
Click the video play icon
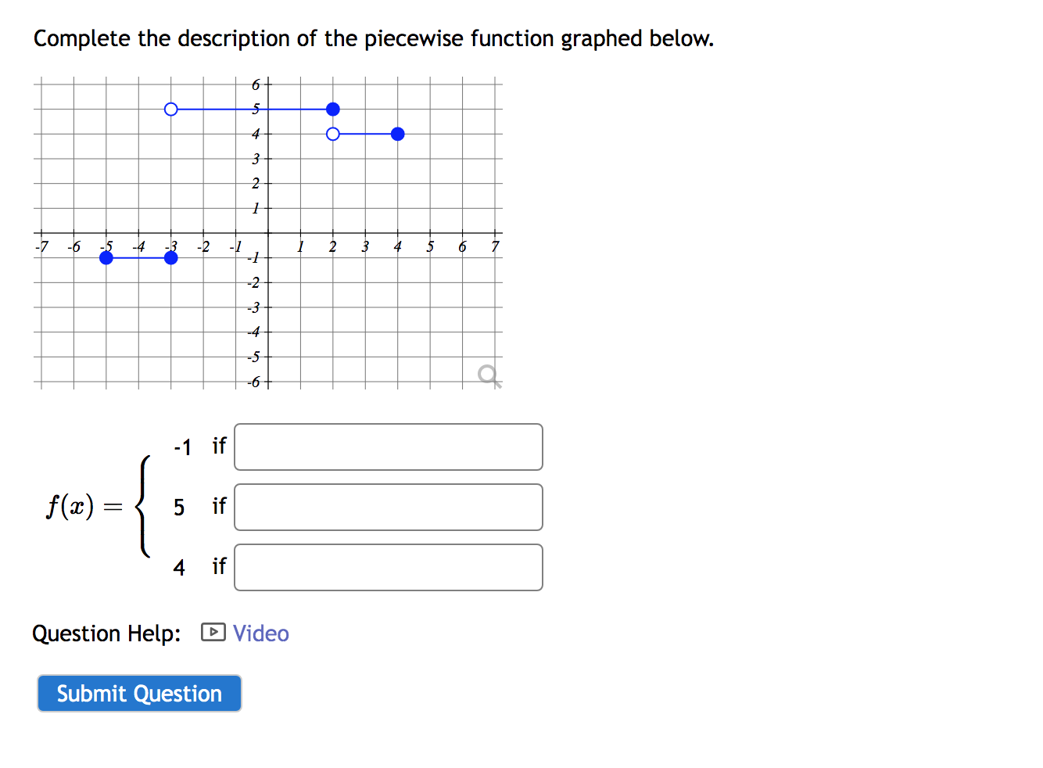tap(213, 632)
